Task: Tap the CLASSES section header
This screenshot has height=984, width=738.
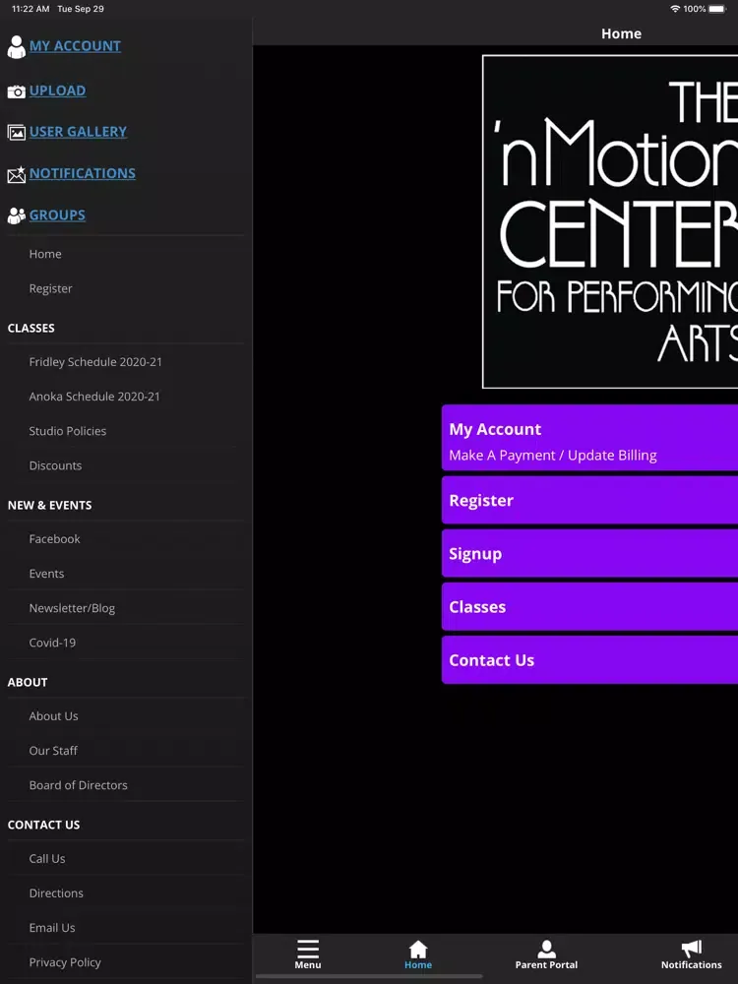Action: (x=31, y=329)
